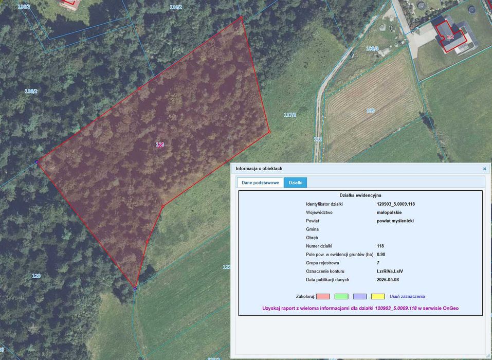Switch to the Dane podstawowe tab
This screenshot has height=360, width=492.
click(x=260, y=183)
